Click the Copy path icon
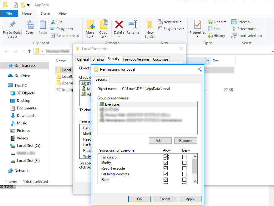 coord(53,29)
